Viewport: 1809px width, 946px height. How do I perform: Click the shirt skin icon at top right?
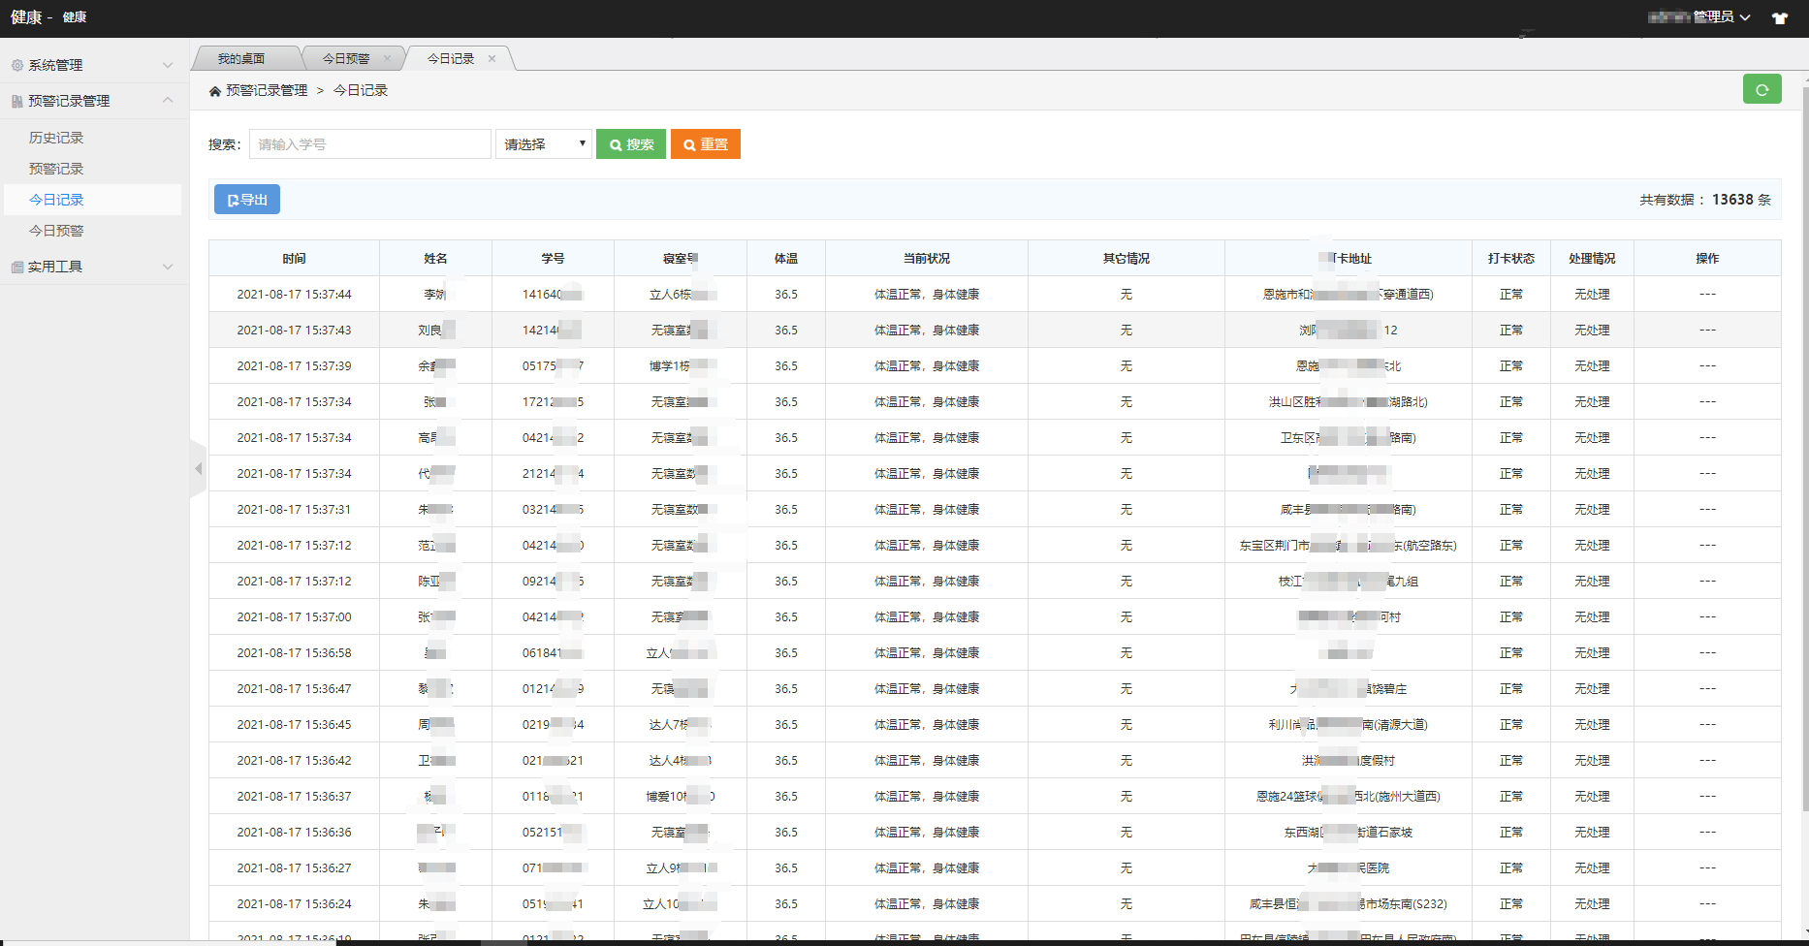pos(1780,17)
